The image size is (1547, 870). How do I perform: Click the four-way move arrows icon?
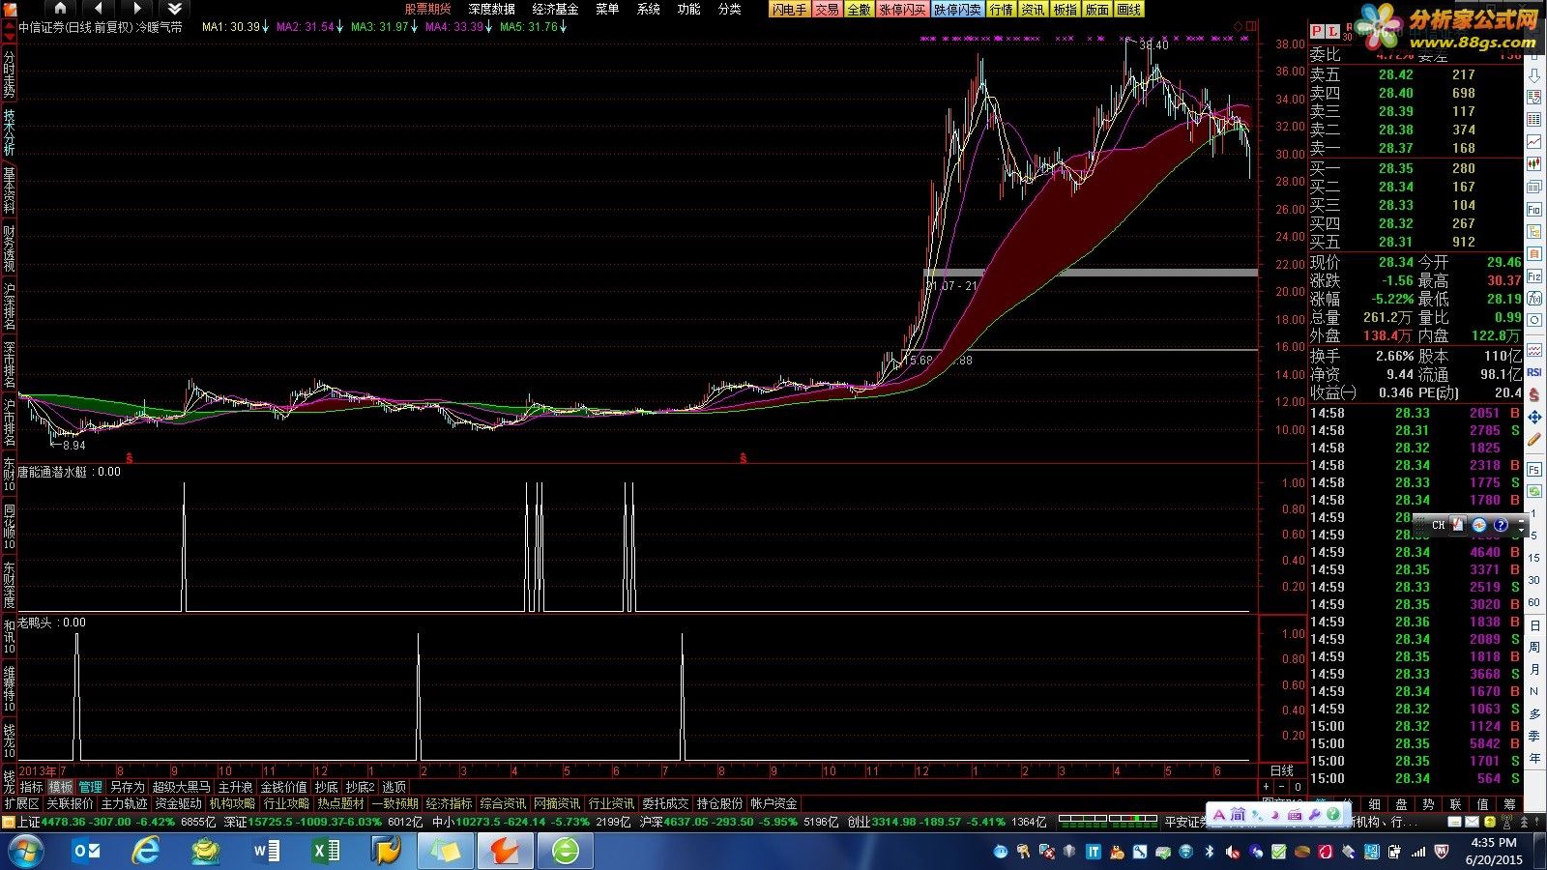click(1534, 417)
